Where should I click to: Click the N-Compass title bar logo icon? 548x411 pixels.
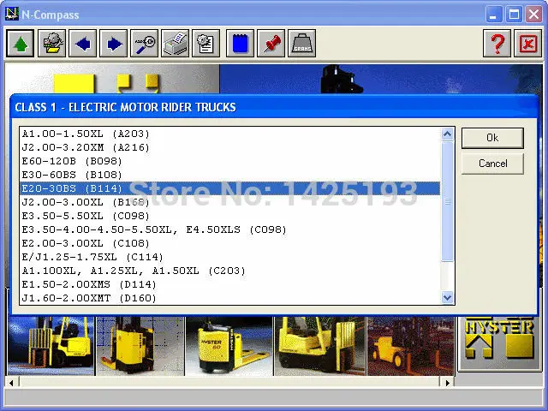click(x=12, y=15)
